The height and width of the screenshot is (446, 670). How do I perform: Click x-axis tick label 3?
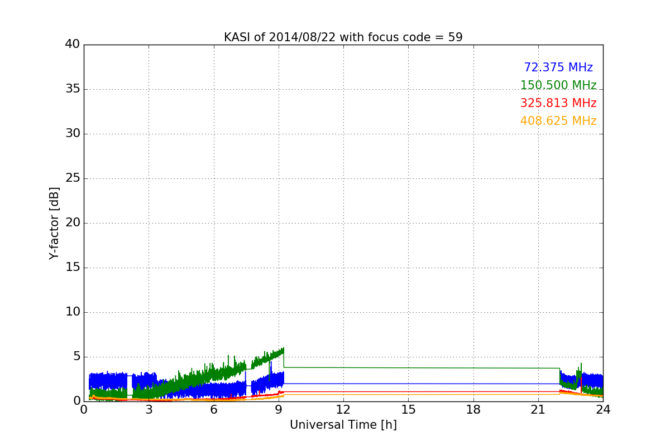pos(149,410)
